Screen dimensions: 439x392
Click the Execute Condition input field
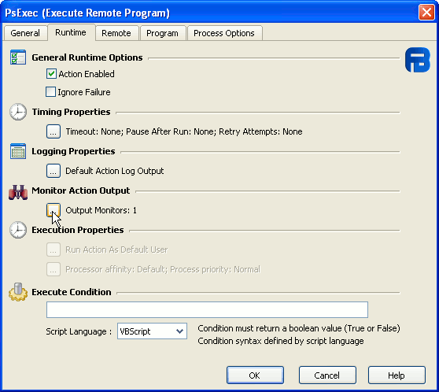pos(207,309)
